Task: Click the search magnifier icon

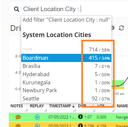Action: pyautogui.click(x=17, y=9)
